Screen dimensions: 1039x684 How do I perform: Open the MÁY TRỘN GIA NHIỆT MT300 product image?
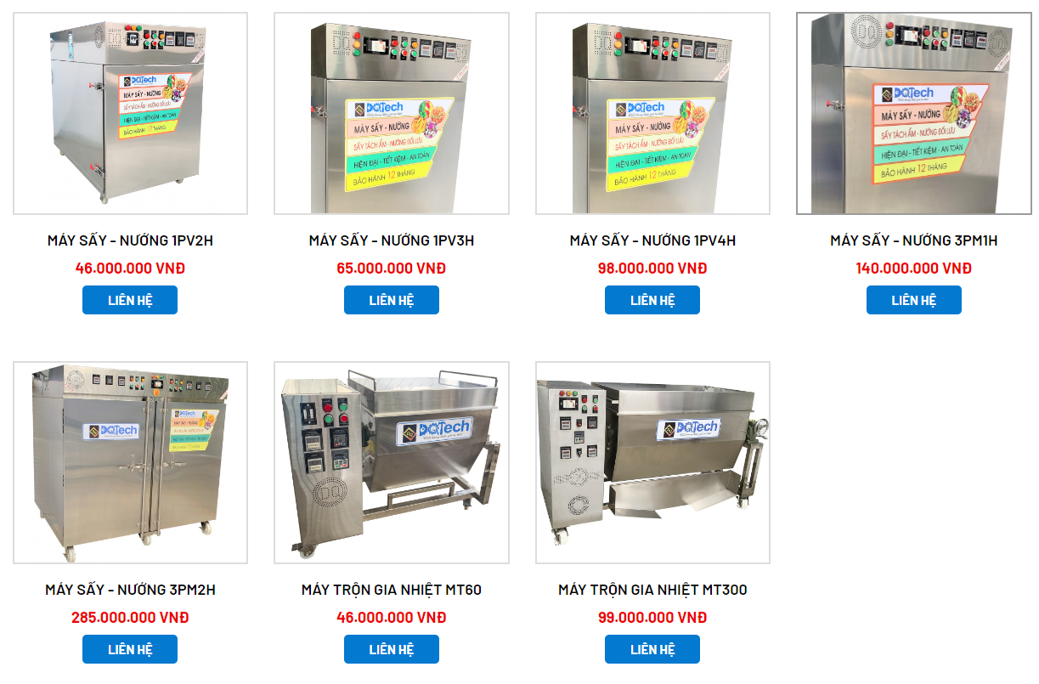pos(652,462)
